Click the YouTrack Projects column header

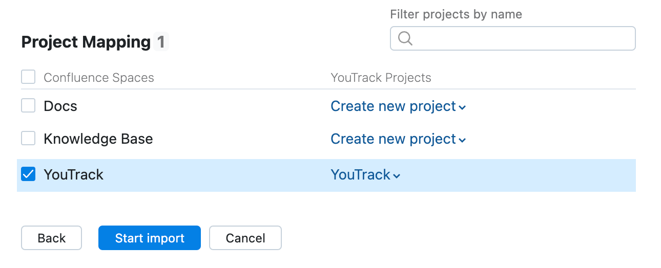pos(381,78)
